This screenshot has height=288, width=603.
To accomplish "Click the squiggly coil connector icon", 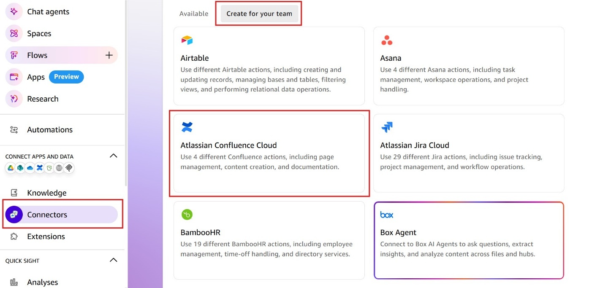I will pyautogui.click(x=69, y=168).
